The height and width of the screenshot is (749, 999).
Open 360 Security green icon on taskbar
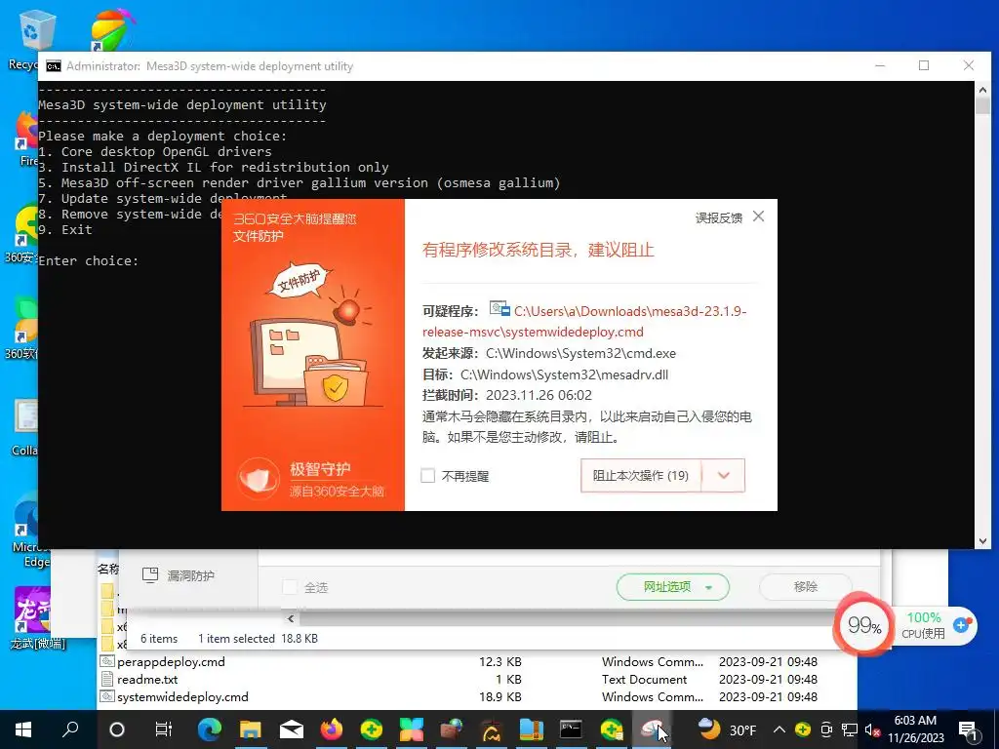(372, 729)
